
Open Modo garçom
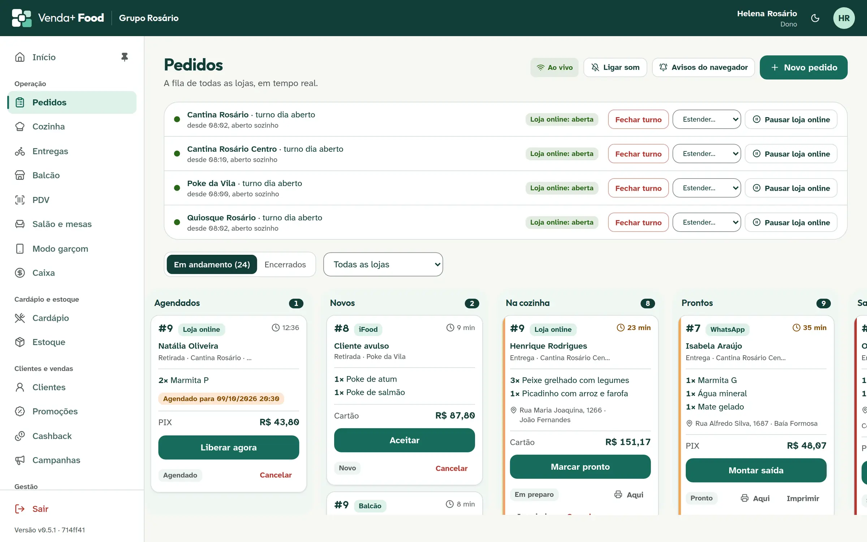72,249
